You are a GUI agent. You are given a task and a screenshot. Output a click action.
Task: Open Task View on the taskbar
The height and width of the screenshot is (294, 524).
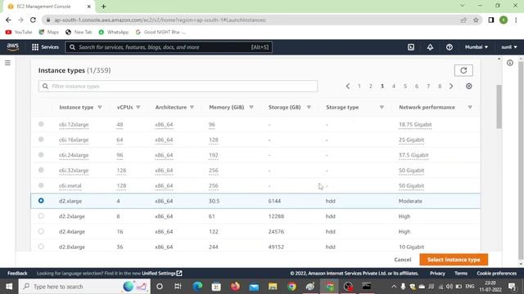click(178, 287)
